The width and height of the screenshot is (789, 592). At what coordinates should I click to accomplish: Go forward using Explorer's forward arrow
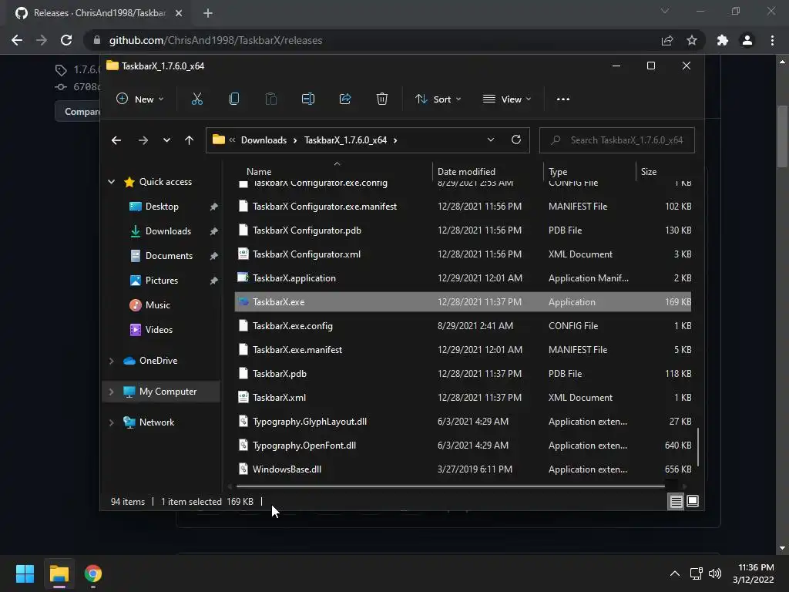point(143,140)
